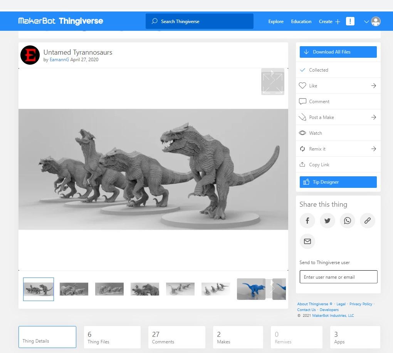This screenshot has height=353, width=393.
Task: Select the second gallery thumbnail
Action: tap(74, 289)
